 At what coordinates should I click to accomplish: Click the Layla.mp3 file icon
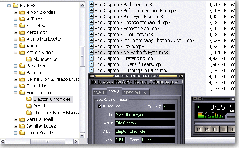tap(92, 46)
